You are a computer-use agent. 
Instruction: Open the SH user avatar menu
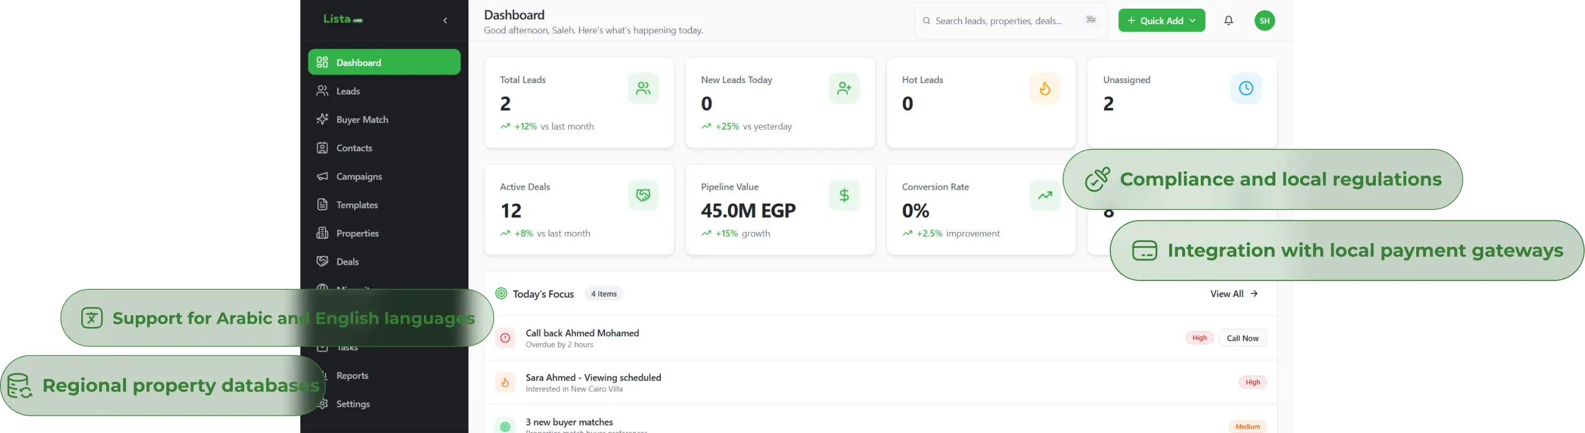(1264, 20)
